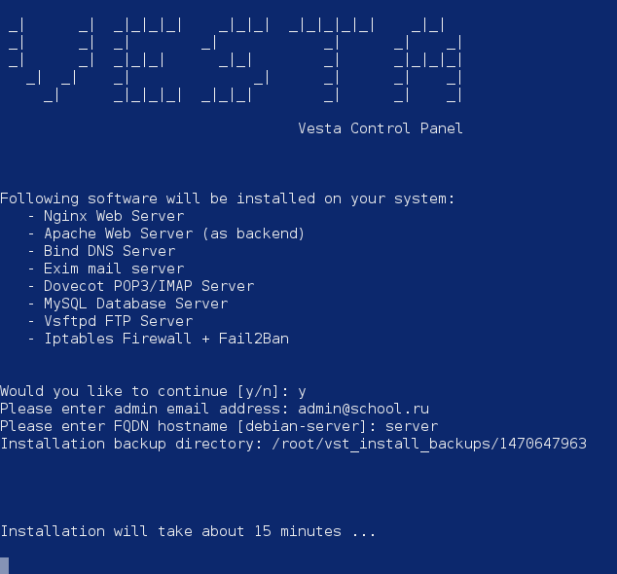Click the 'Please enter admin email address' prompt
Viewport: 617px width, 574px height.
click(x=144, y=409)
